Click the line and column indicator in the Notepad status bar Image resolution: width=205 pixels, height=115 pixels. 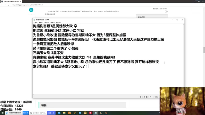145,97
